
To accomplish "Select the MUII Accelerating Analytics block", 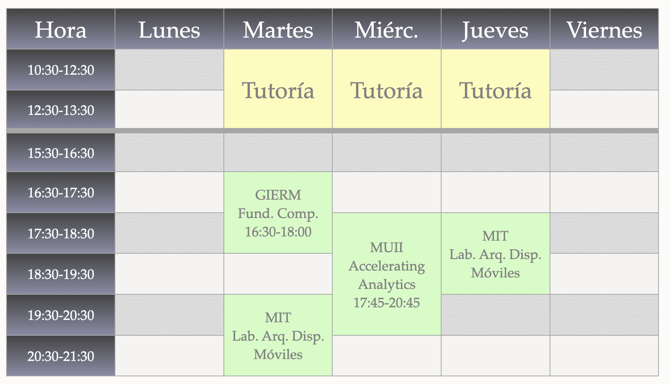I will click(387, 274).
